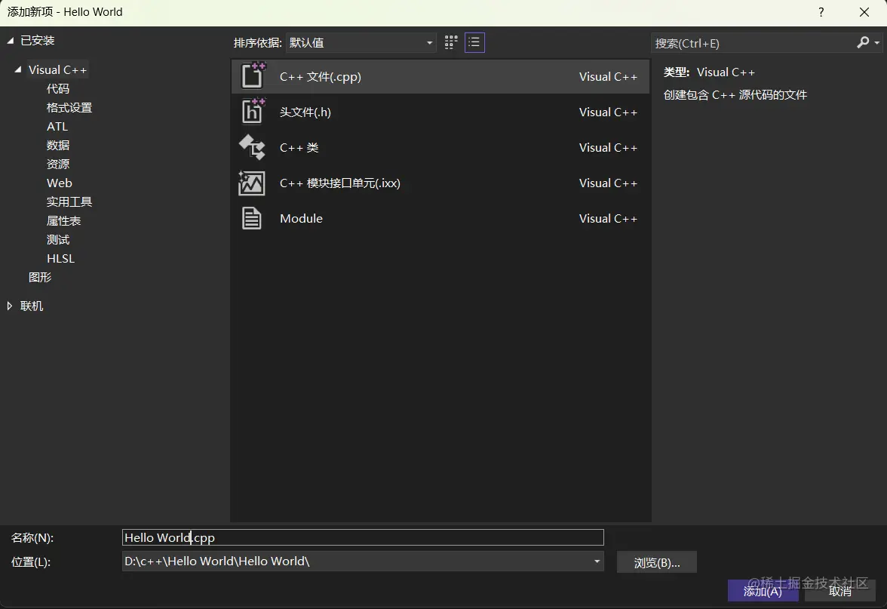Select the 资源 category
Image resolution: width=887 pixels, height=609 pixels.
pyautogui.click(x=57, y=165)
